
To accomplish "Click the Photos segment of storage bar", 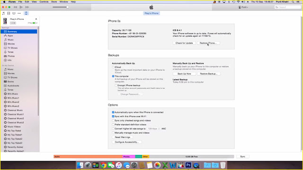I will click(x=129, y=156).
